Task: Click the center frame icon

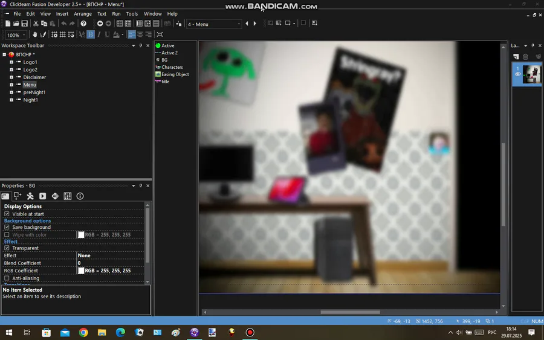Action: tap(160, 34)
